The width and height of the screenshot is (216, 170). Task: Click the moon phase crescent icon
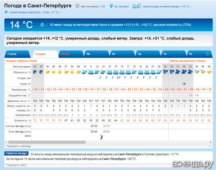tap(101, 137)
